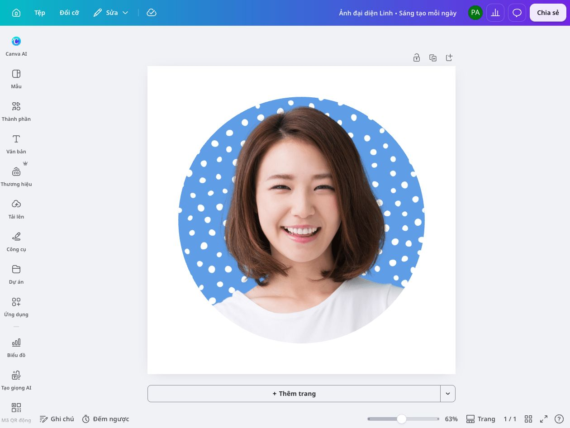
Task: Enter fullscreen presentation mode icon
Action: [544, 419]
